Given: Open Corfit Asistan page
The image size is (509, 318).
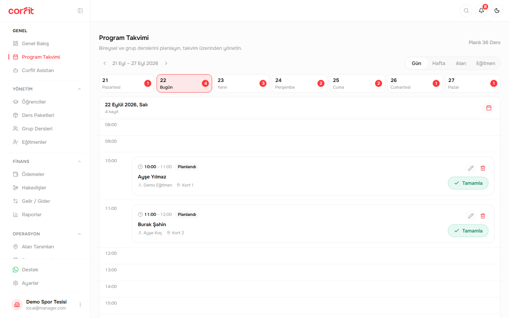Looking at the screenshot, I should (x=47, y=70).
